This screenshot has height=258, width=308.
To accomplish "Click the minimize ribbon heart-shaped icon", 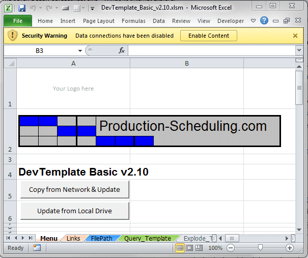I will click(x=253, y=20).
